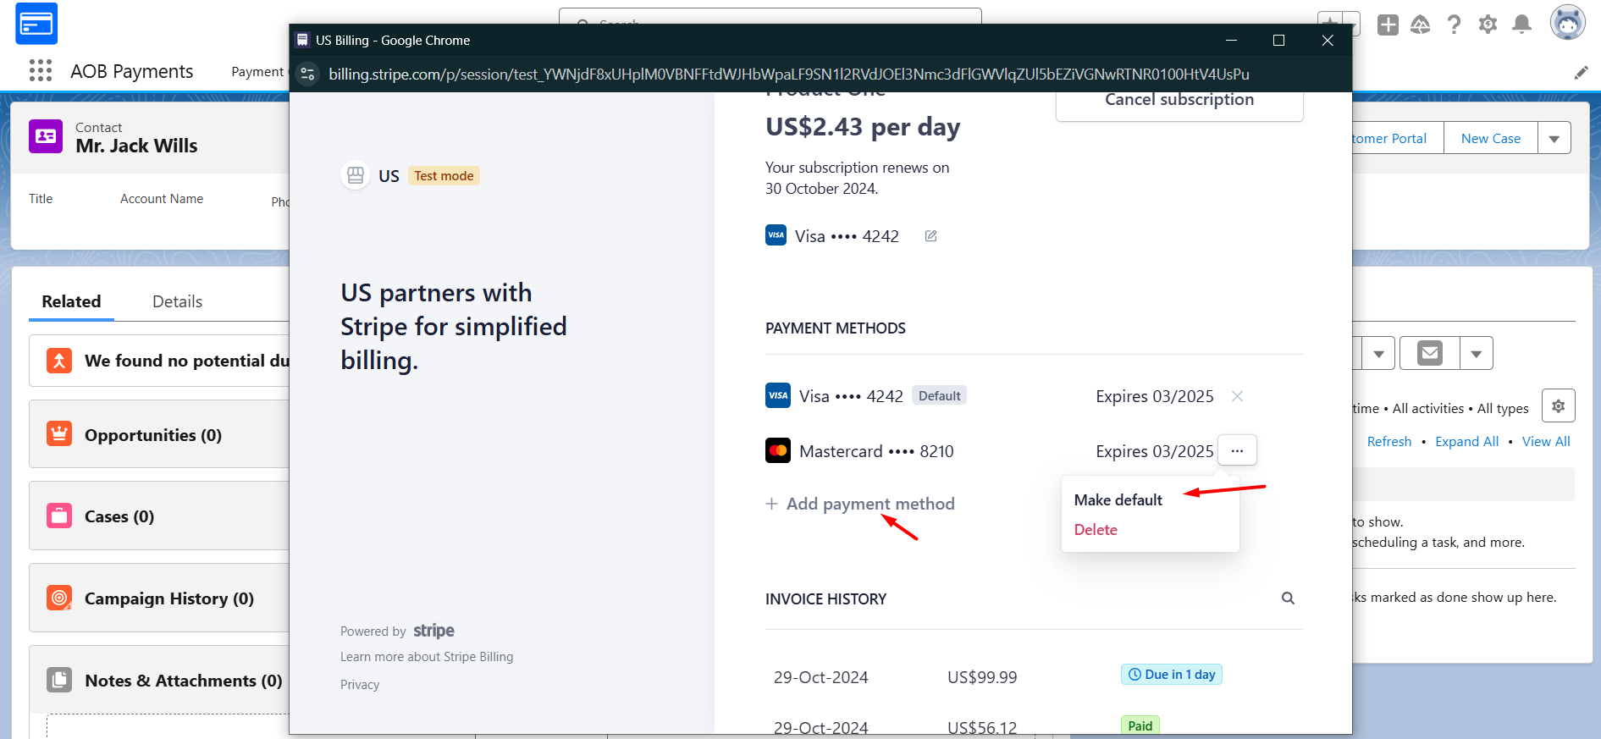Click Expand All in the activity timeline
The height and width of the screenshot is (739, 1601).
1466,442
